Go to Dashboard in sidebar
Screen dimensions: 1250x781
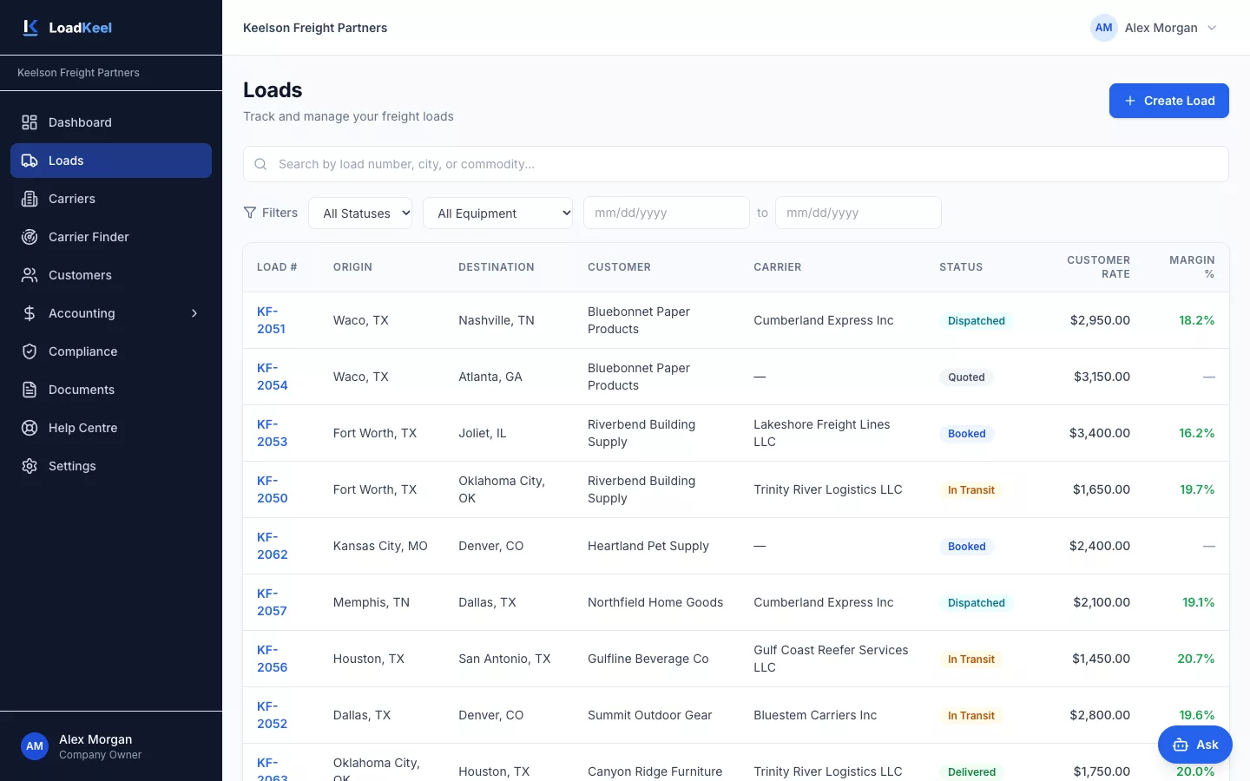point(111,122)
